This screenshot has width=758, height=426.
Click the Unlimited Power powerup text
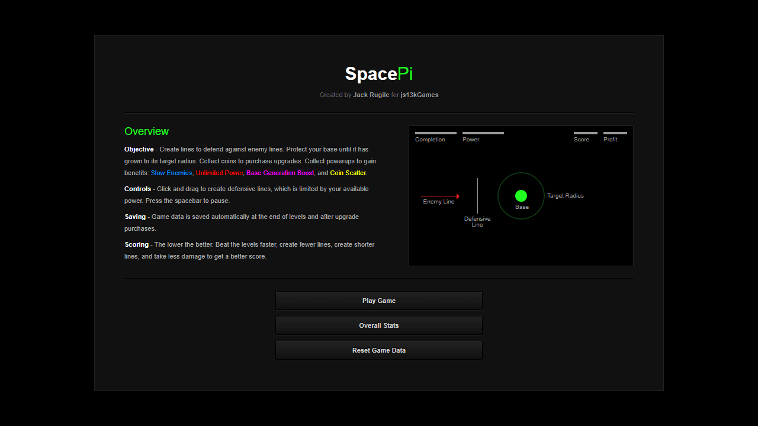(x=220, y=173)
